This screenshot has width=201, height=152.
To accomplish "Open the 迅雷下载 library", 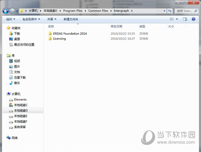I will coord(20,78).
